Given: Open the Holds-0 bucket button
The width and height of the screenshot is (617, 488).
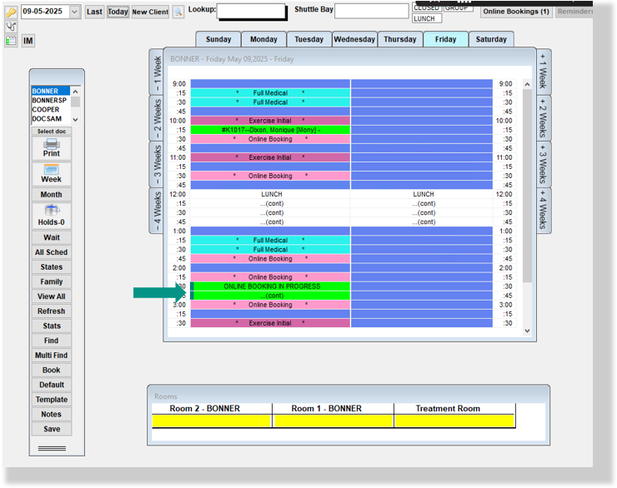Looking at the screenshot, I should pyautogui.click(x=51, y=216).
